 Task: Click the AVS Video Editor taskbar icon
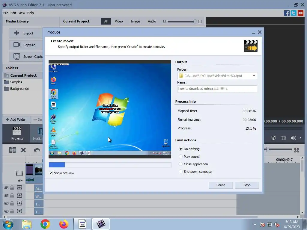[101, 224]
